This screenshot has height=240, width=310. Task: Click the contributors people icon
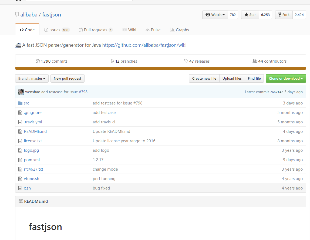pyautogui.click(x=255, y=61)
